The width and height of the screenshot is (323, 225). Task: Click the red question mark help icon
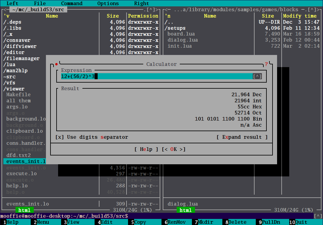(266, 64)
